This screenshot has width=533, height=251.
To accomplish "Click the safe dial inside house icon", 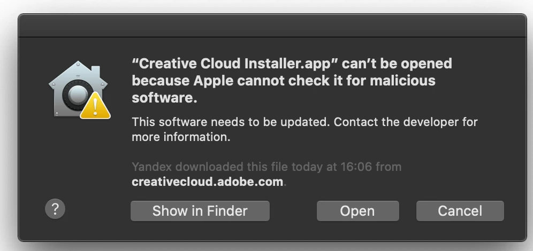I will [78, 95].
